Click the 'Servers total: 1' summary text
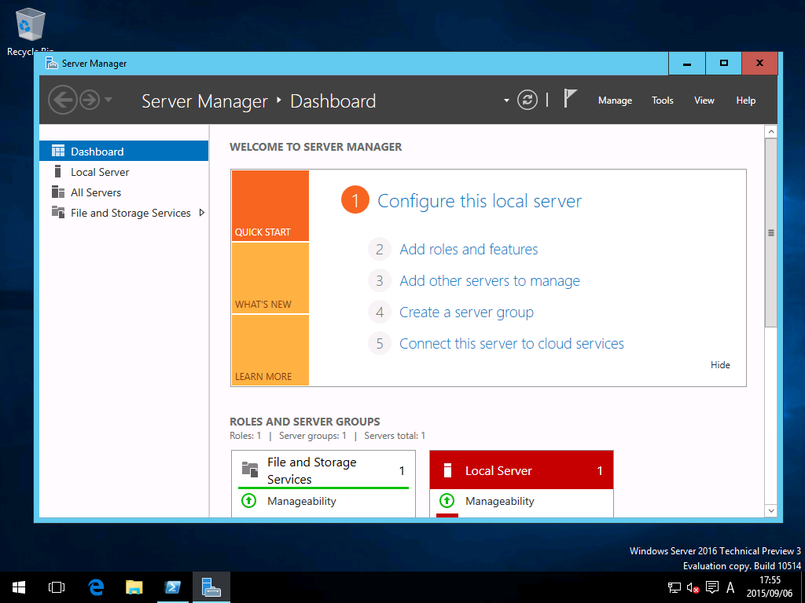This screenshot has width=805, height=603. [x=395, y=436]
